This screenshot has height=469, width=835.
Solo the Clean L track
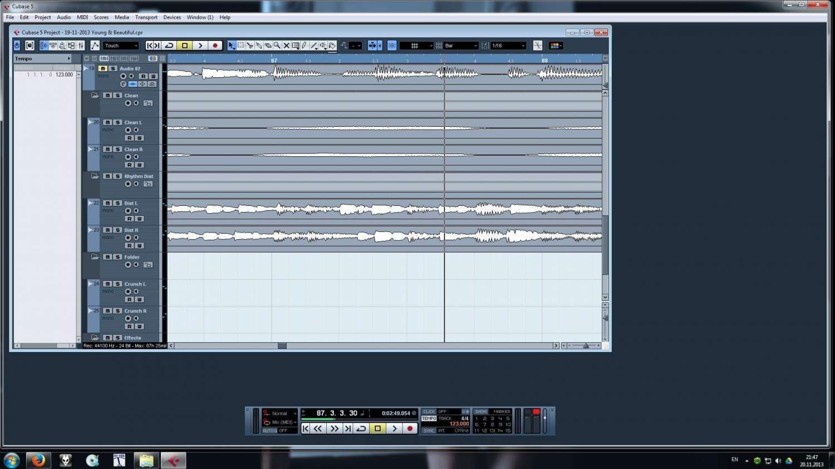pos(117,122)
